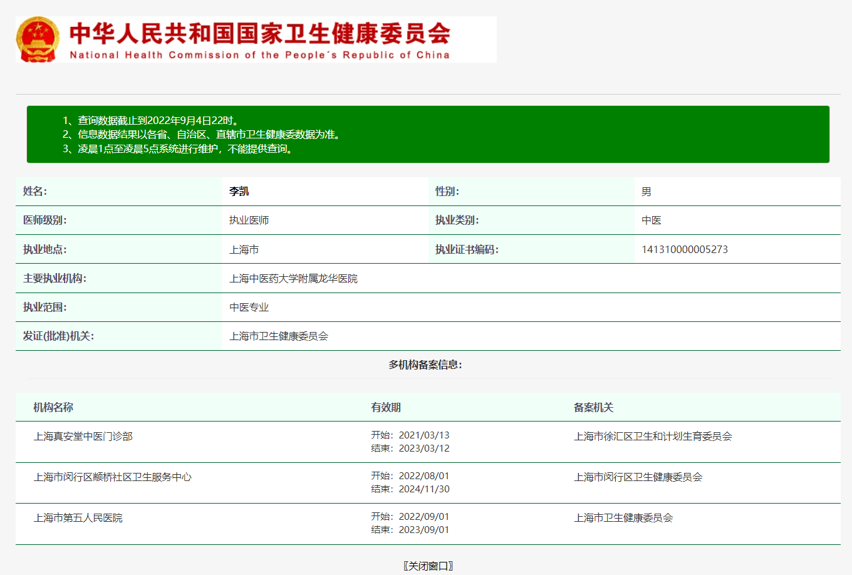Click the 有效期 column header
Screen dimensions: 852x575
[x=386, y=407]
